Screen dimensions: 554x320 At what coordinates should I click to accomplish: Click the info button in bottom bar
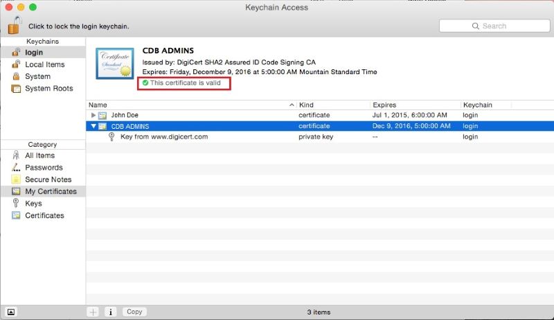111,312
